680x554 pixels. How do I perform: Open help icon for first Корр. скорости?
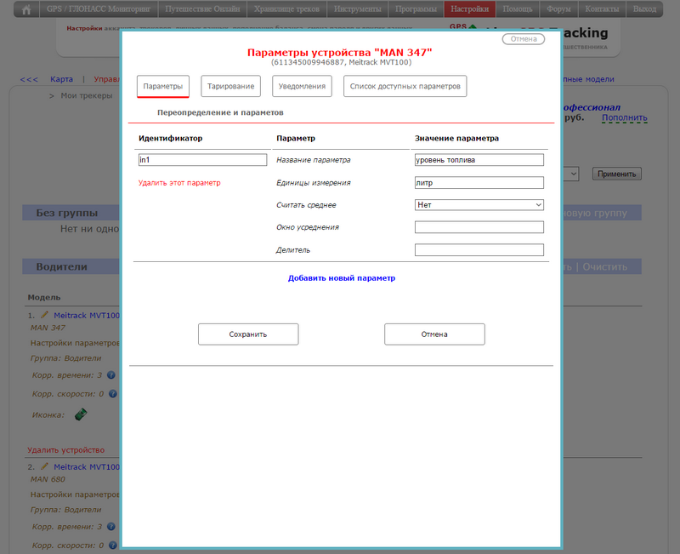[111, 394]
